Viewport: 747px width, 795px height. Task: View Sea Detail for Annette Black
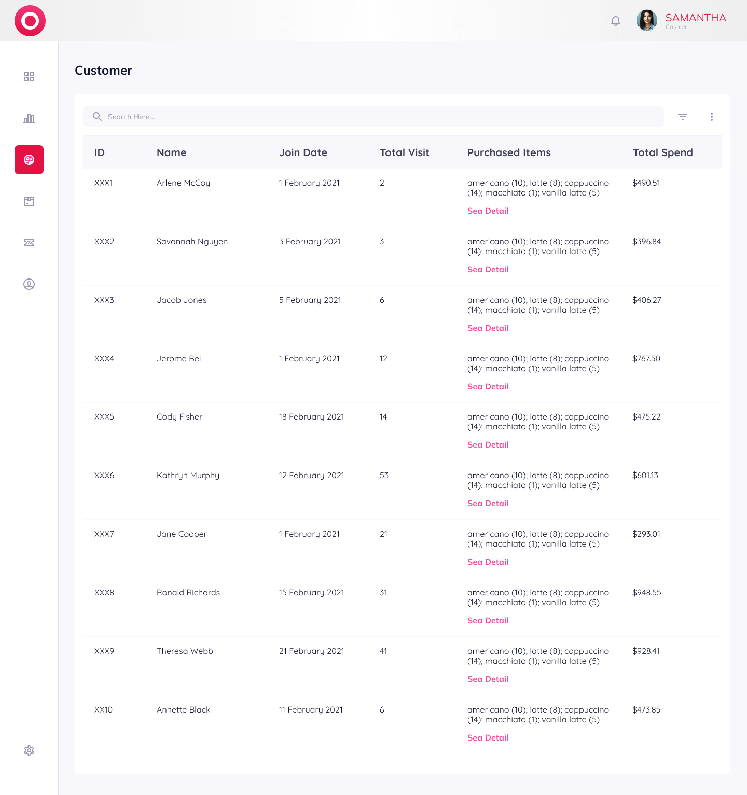488,738
